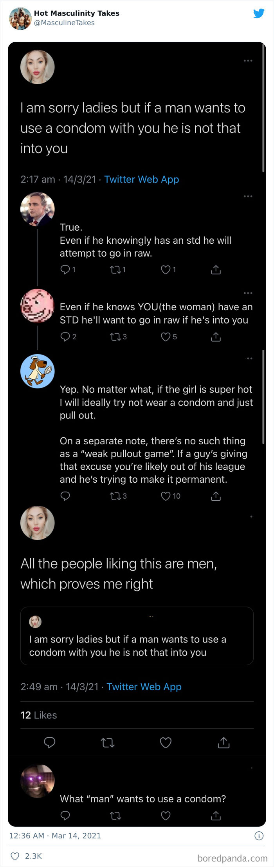Retweet the "knowingly has an std" reply
The image size is (274, 867).
(117, 270)
